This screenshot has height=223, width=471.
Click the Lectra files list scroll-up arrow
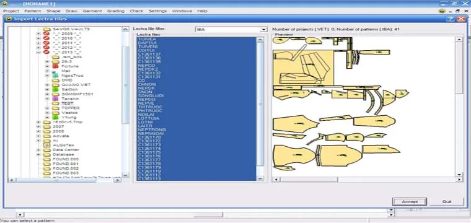260,39
